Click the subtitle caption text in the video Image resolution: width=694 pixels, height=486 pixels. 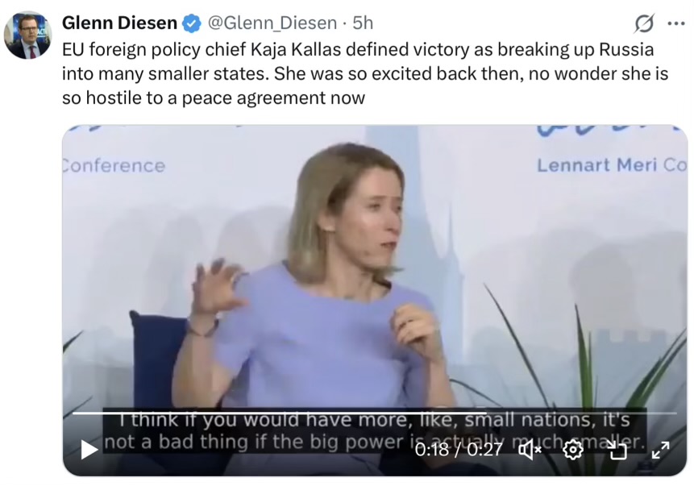pos(374,430)
